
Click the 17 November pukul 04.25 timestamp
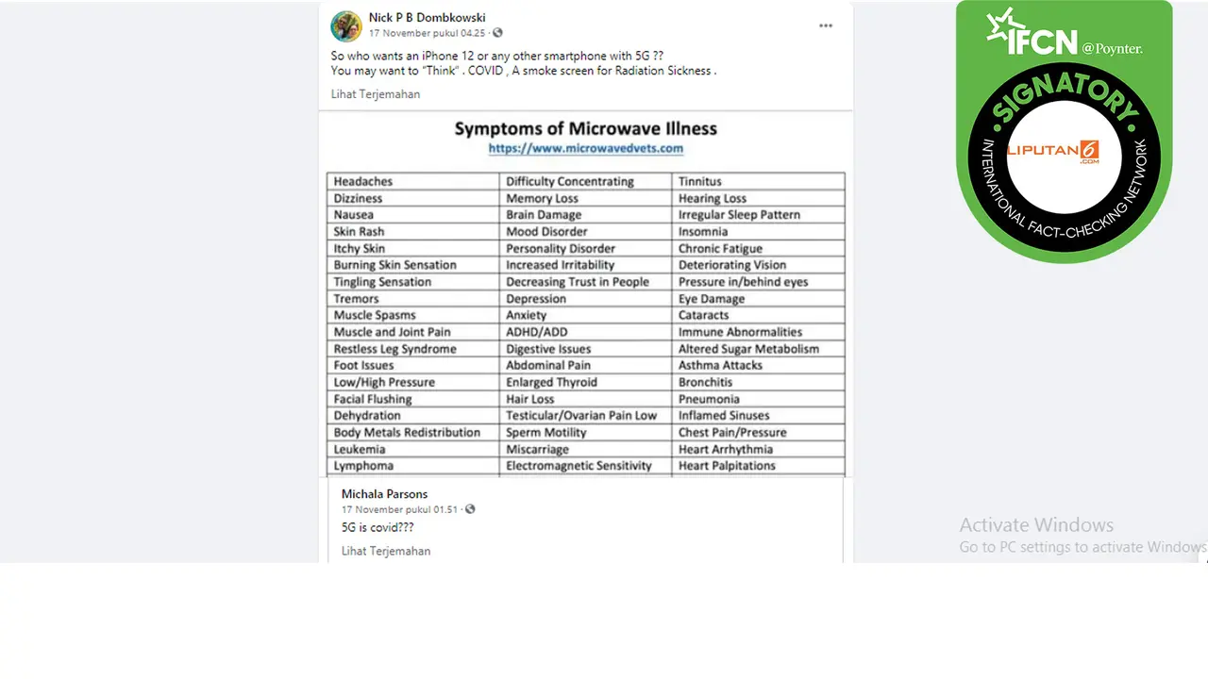click(x=428, y=33)
